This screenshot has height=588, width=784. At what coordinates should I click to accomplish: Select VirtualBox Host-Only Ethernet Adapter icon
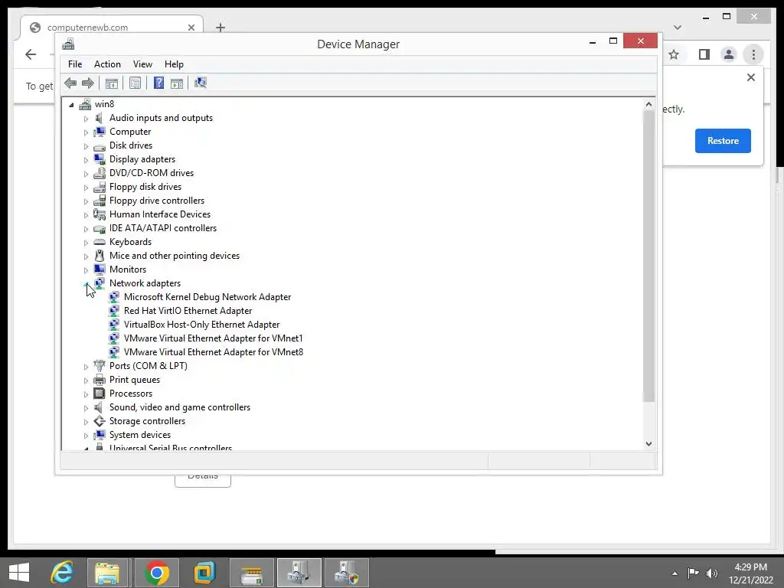click(x=114, y=325)
